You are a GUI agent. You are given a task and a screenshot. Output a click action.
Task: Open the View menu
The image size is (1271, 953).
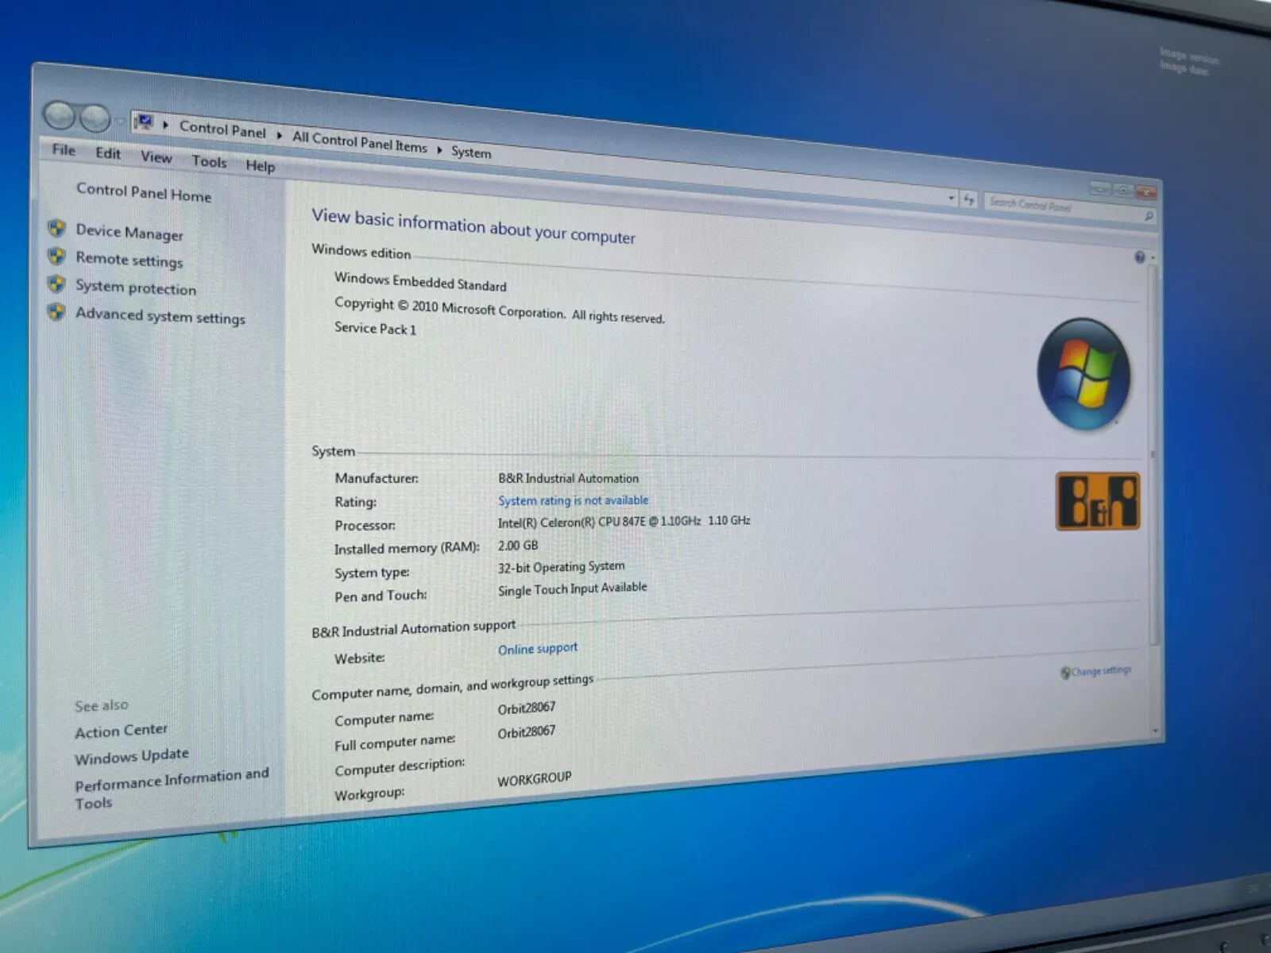pos(156,156)
